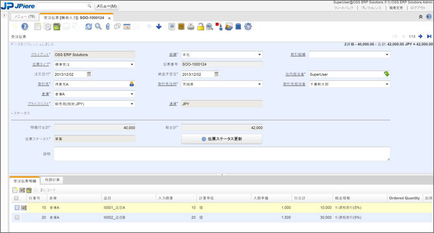Open the 納品予定日 calendar picker

[x=216, y=74]
